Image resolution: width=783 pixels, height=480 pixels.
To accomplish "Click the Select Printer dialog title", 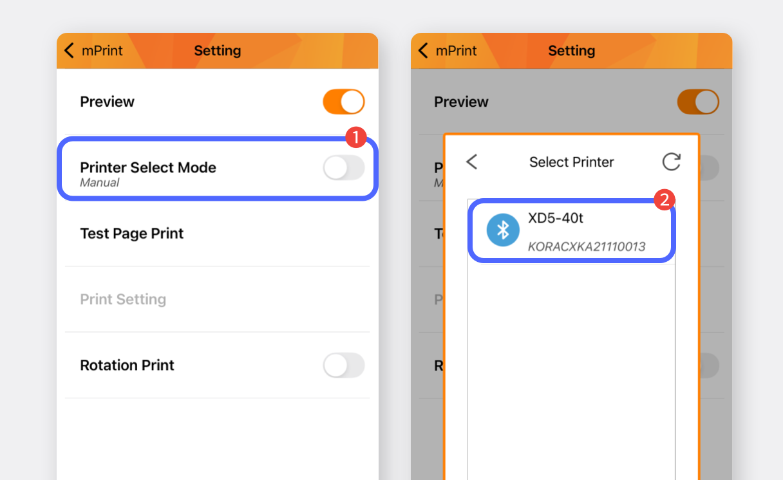I will point(572,162).
